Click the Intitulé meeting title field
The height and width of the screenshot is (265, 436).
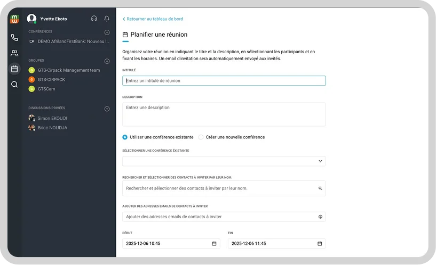click(224, 81)
